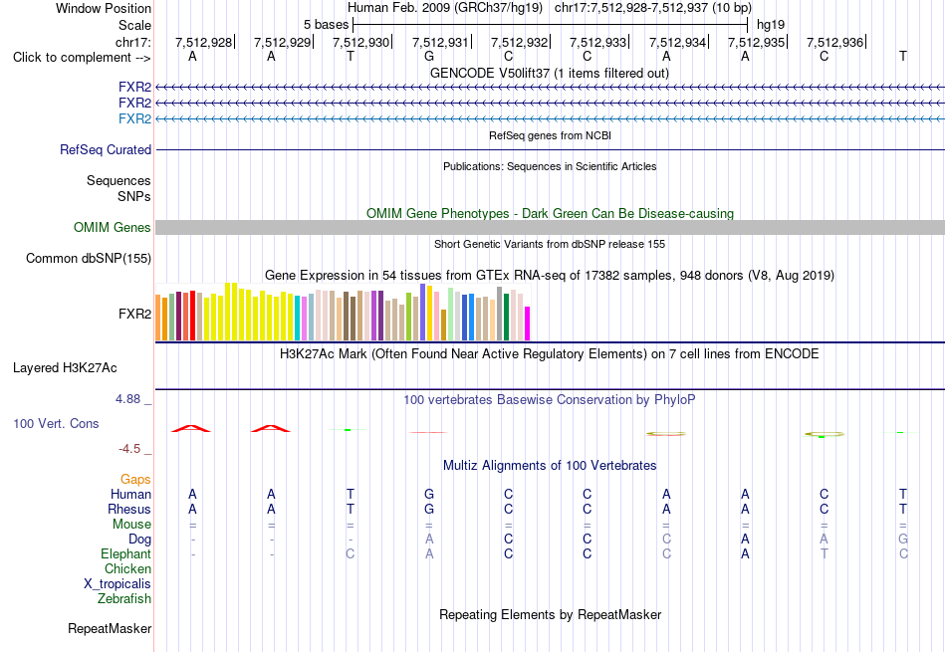Select the Human species label
Screen dimensions: 946x652
pyautogui.click(x=130, y=495)
